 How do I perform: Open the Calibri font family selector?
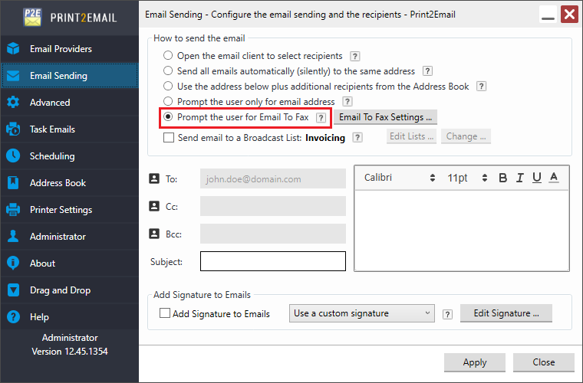pyautogui.click(x=399, y=178)
